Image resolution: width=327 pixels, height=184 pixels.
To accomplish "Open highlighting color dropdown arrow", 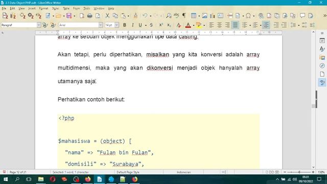I will (x=204, y=25).
